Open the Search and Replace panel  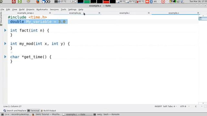[x=15, y=111]
